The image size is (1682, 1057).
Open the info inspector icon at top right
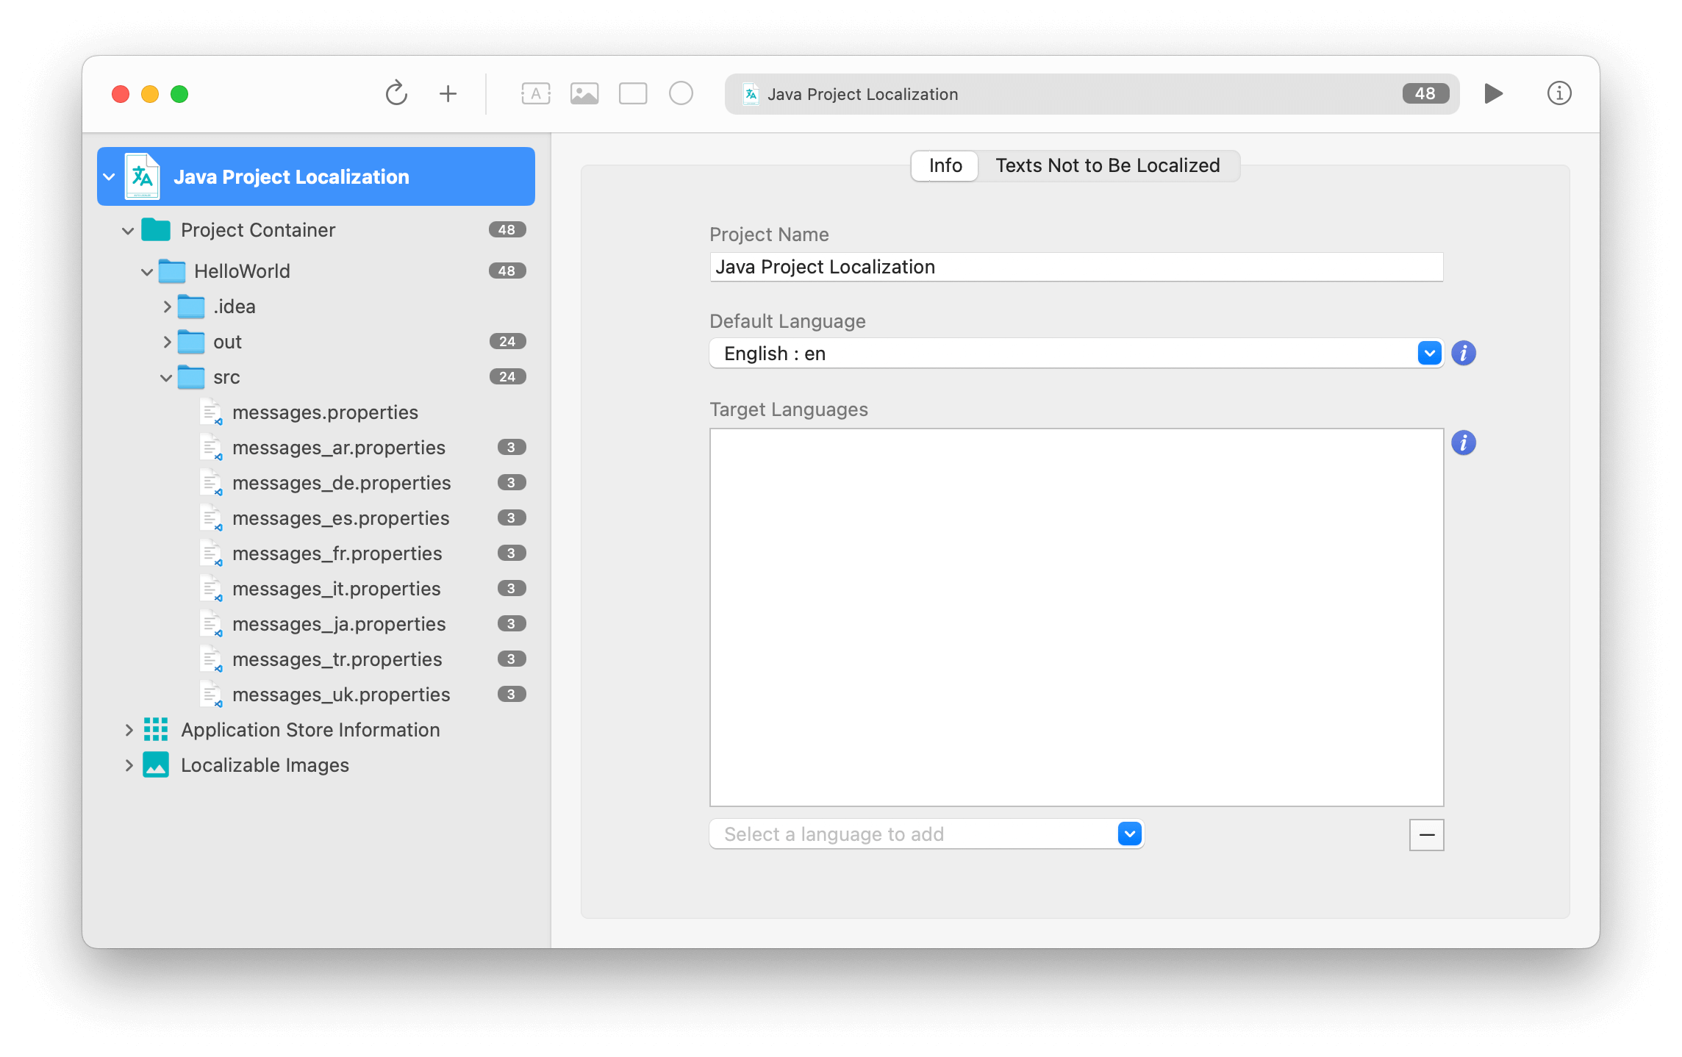[1558, 93]
